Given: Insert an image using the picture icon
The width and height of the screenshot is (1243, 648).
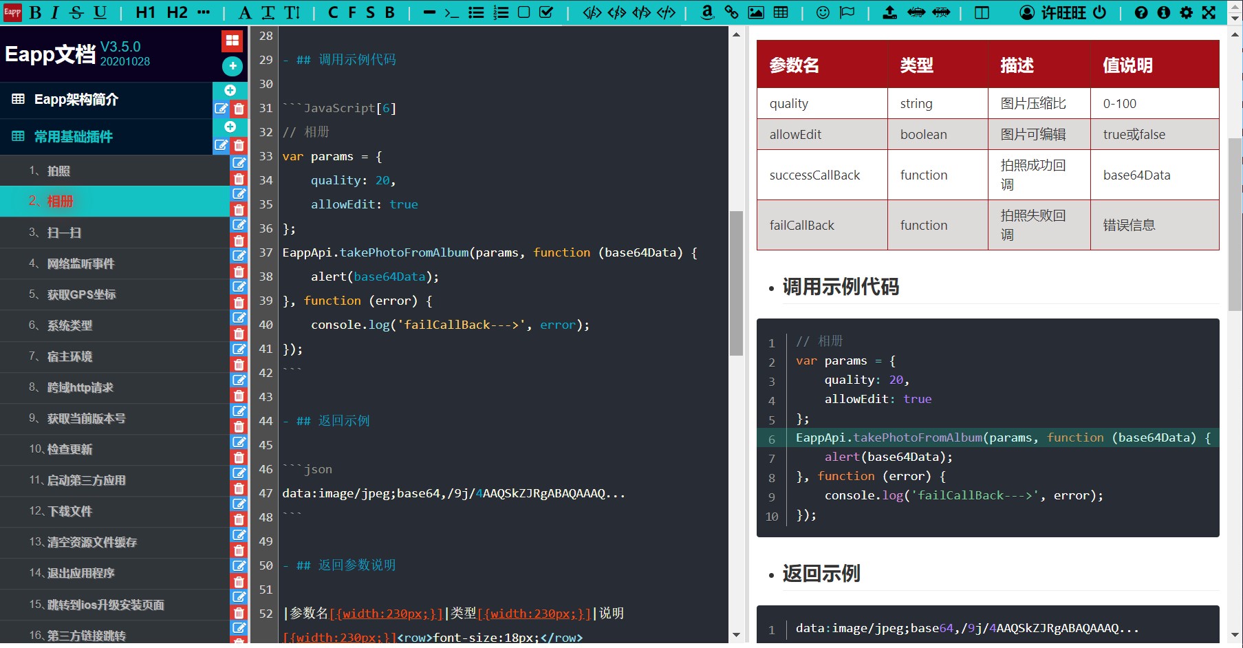Looking at the screenshot, I should (756, 12).
